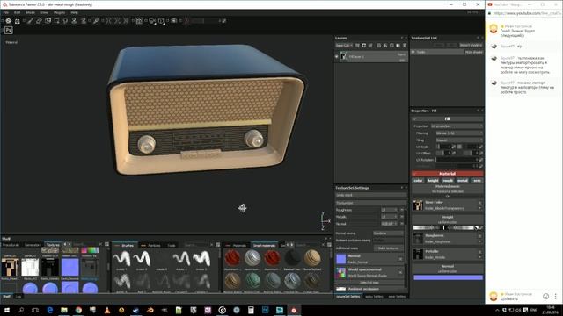Click the Bake textures button
Viewport: 563px width, 316px height.
pos(388,248)
